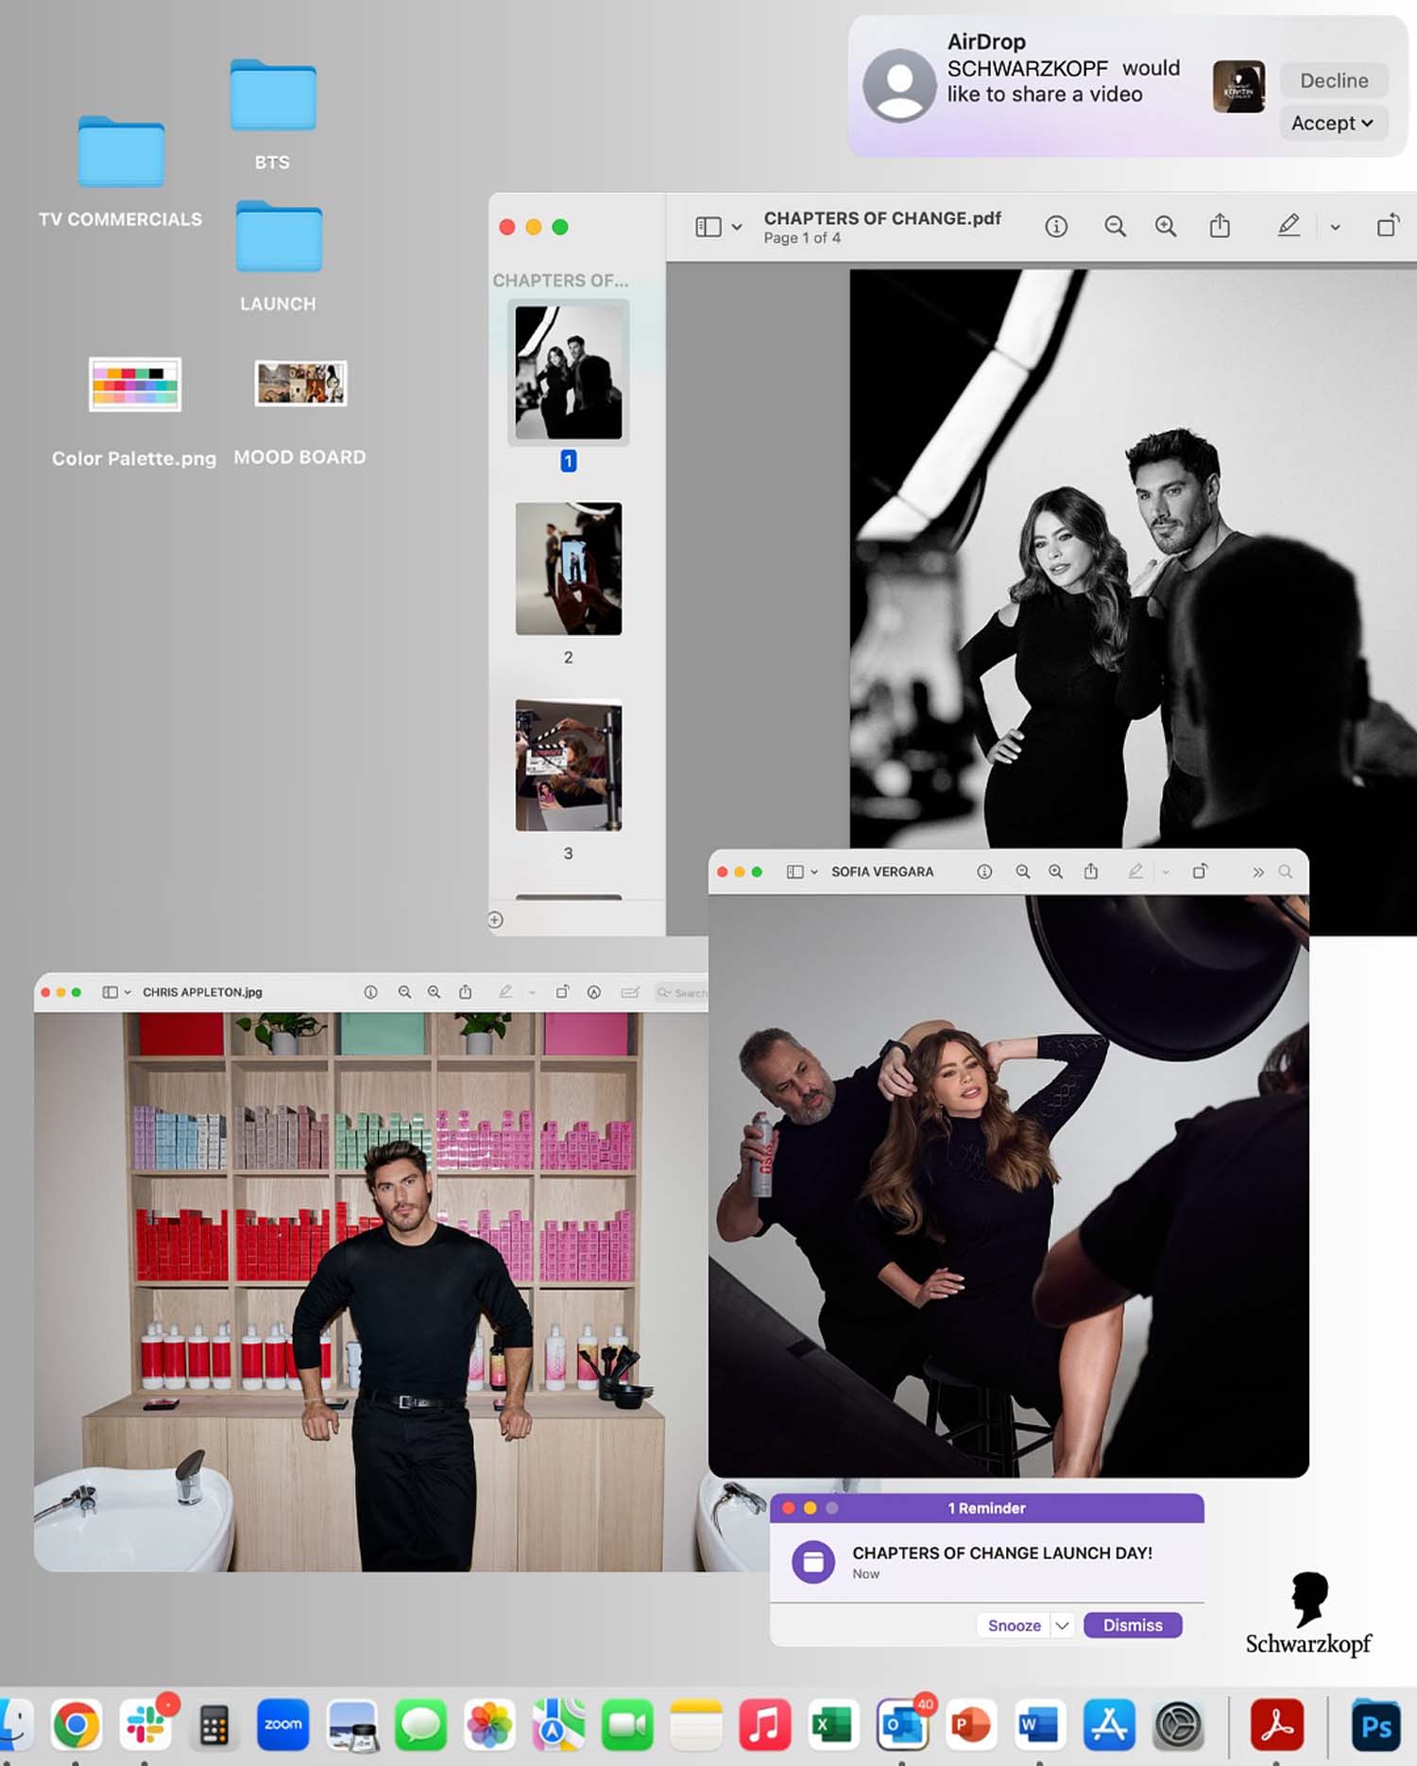The height and width of the screenshot is (1766, 1417).
Task: Open Microsoft Excel from the Dock
Action: [x=834, y=1725]
